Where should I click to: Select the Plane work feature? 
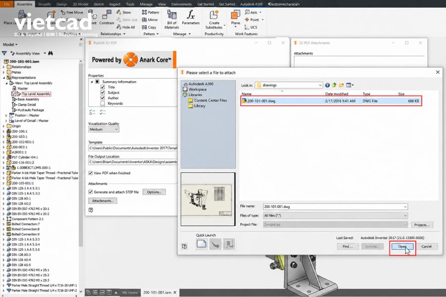(235, 18)
